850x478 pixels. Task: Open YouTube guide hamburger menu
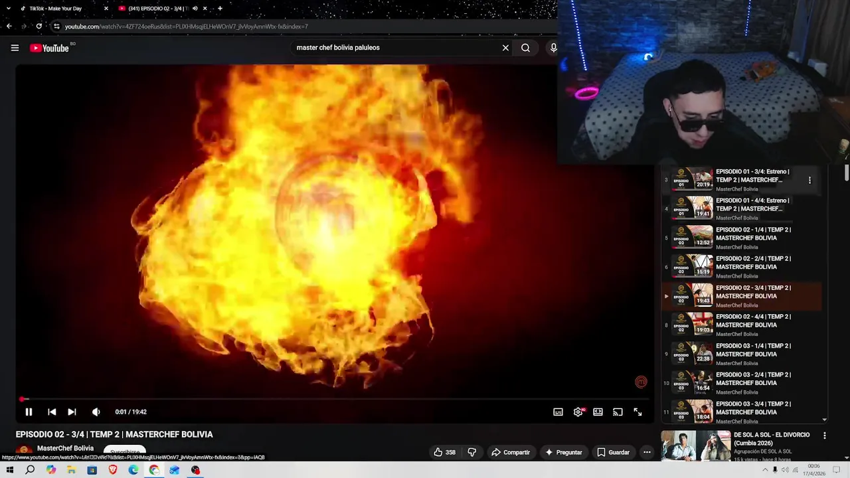(15, 48)
